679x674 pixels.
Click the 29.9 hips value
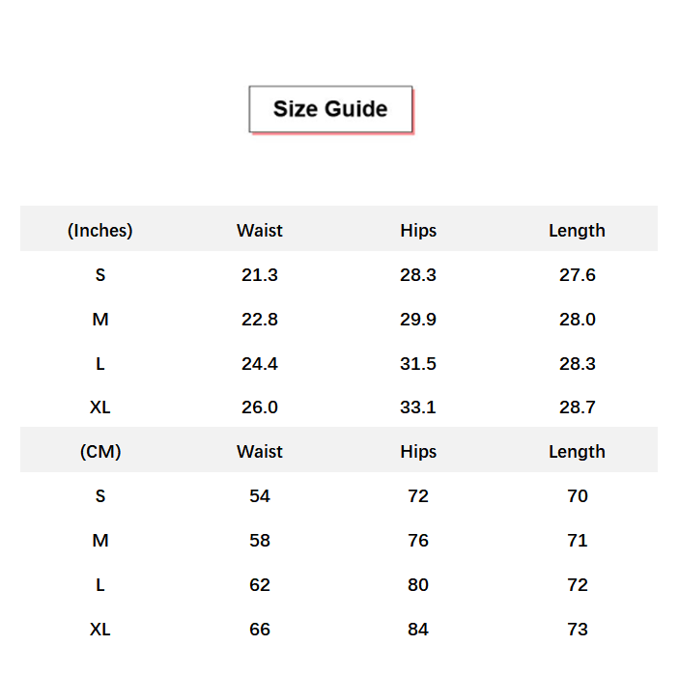click(x=418, y=319)
